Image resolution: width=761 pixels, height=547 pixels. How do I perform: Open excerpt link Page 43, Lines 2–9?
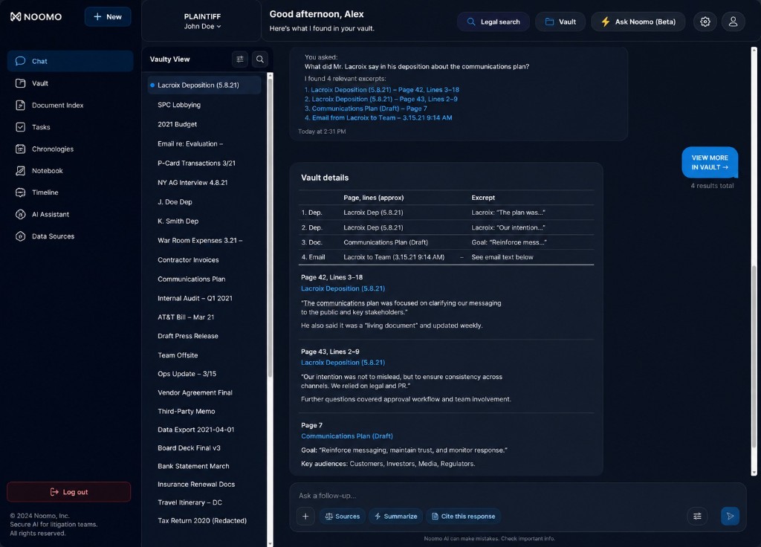tap(381, 99)
